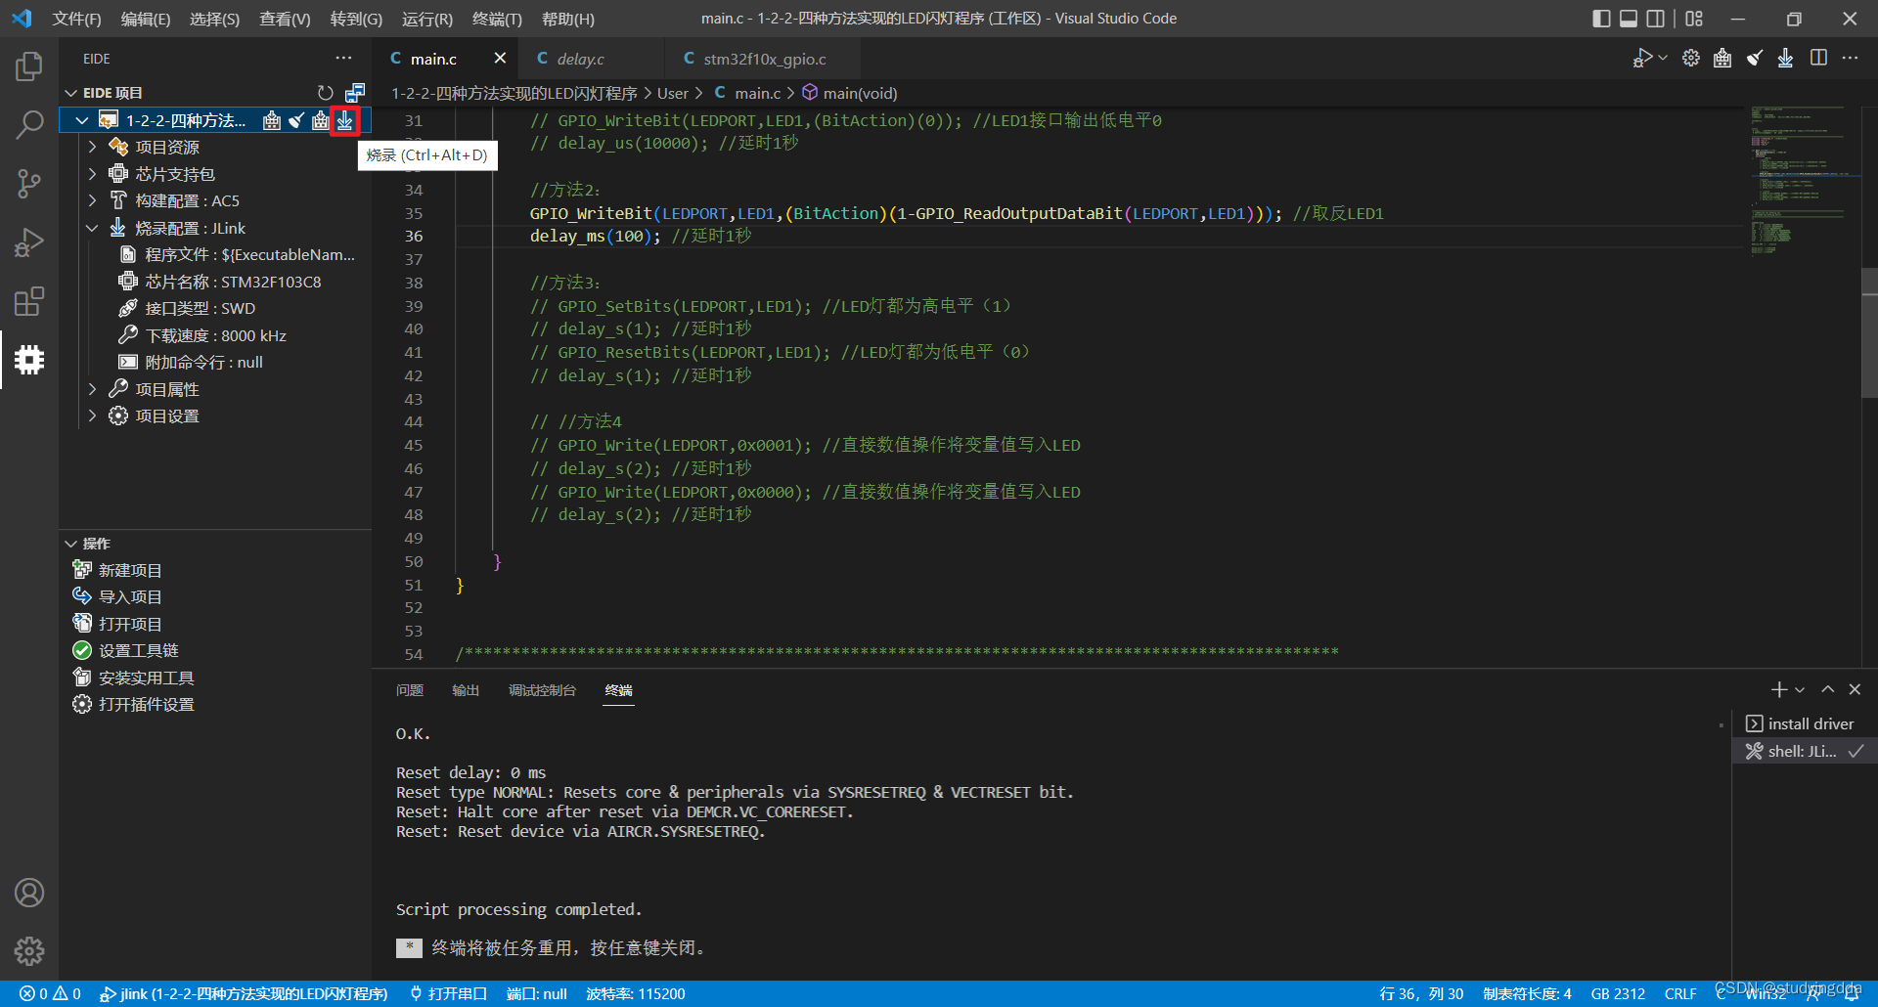
Task: Collapse the 1-2-2 project tree node
Action: point(82,120)
